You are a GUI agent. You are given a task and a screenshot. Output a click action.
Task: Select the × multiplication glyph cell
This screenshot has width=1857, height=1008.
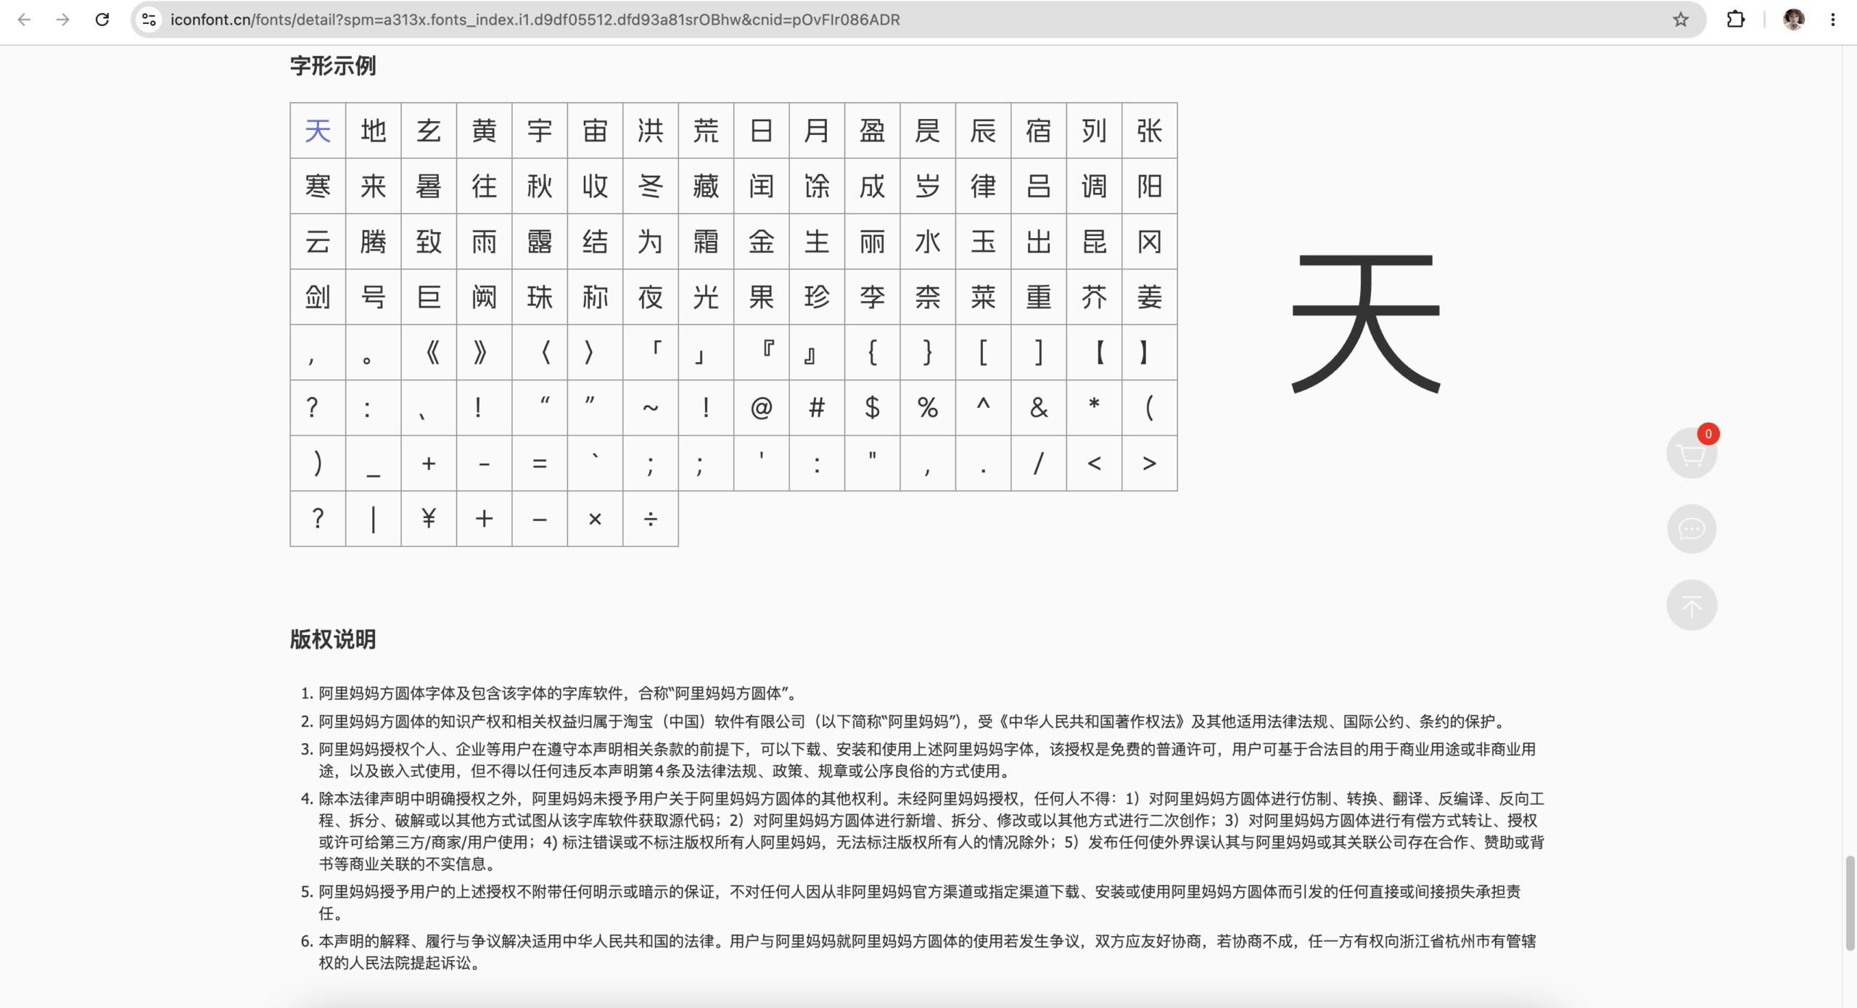point(595,519)
